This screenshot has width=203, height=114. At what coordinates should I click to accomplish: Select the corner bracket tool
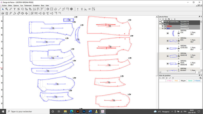56,13
